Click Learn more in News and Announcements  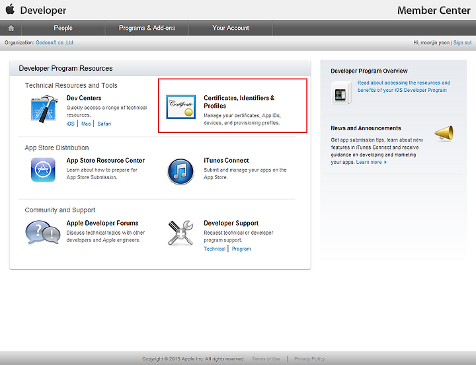click(369, 162)
